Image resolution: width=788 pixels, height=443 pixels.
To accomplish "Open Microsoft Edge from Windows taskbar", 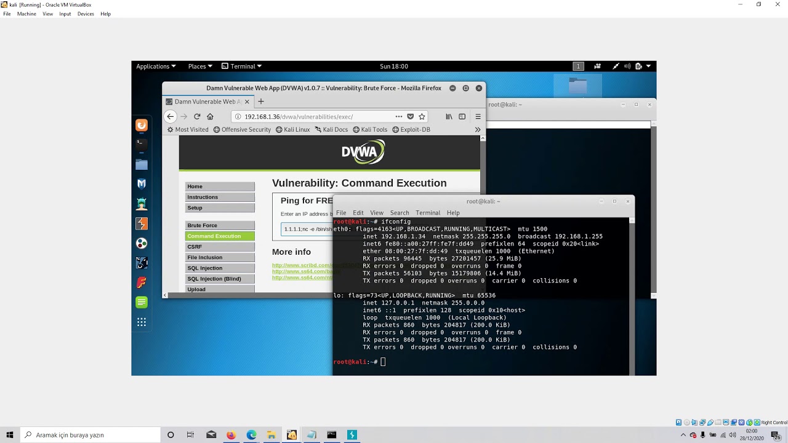I will (251, 435).
